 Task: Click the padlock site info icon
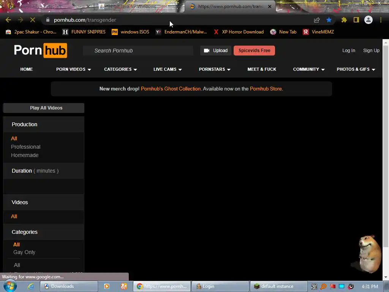tap(48, 20)
